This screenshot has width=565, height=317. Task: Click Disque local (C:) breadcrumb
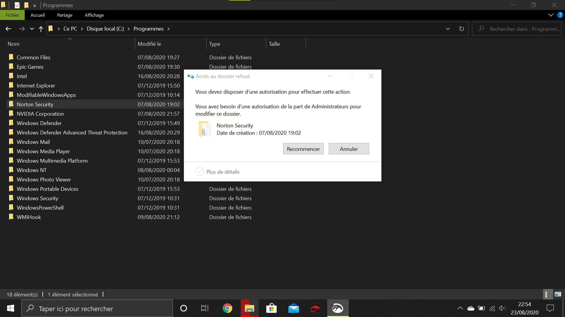pyautogui.click(x=105, y=29)
